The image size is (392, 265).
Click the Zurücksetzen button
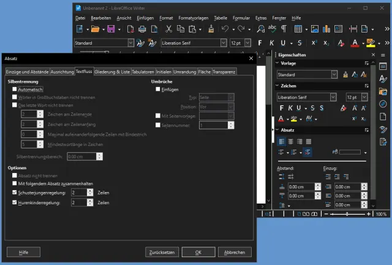pyautogui.click(x=162, y=252)
